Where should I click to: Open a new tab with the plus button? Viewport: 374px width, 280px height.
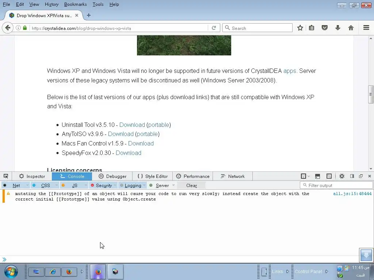tap(89, 15)
